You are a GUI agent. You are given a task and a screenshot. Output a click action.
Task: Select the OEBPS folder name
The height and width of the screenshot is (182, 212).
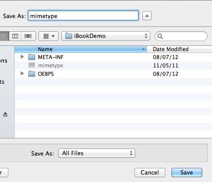(46, 74)
